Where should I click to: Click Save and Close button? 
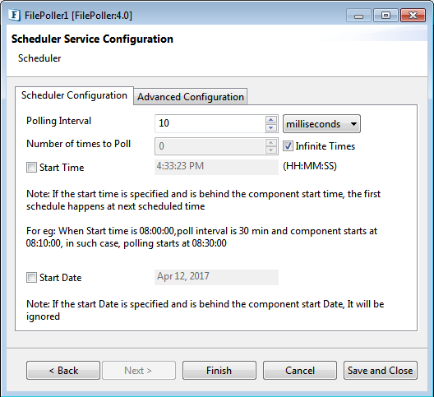point(381,371)
